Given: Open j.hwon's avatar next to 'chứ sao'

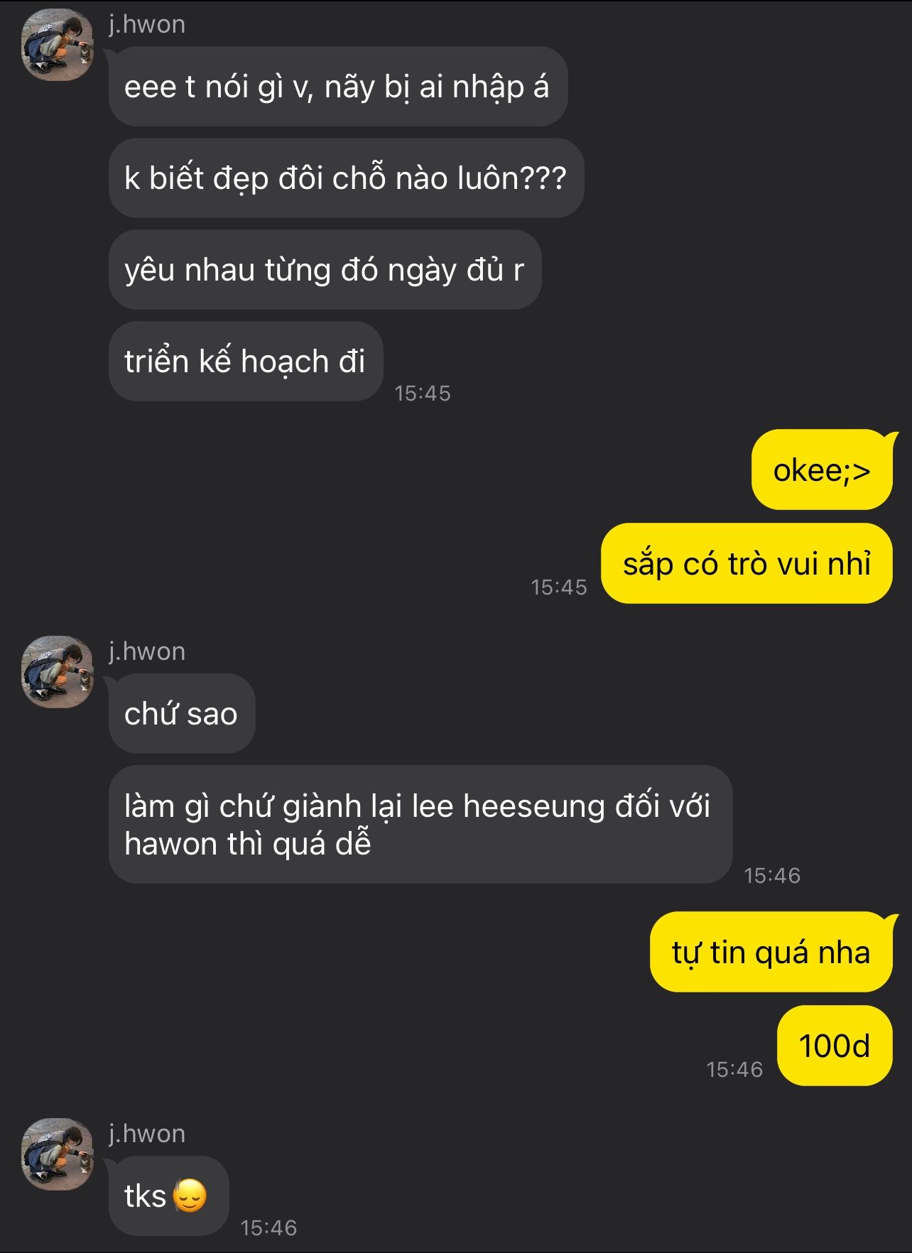Looking at the screenshot, I should (58, 672).
